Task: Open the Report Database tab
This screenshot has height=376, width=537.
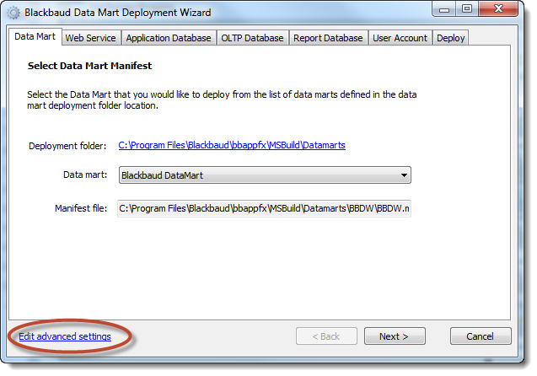Action: point(328,38)
